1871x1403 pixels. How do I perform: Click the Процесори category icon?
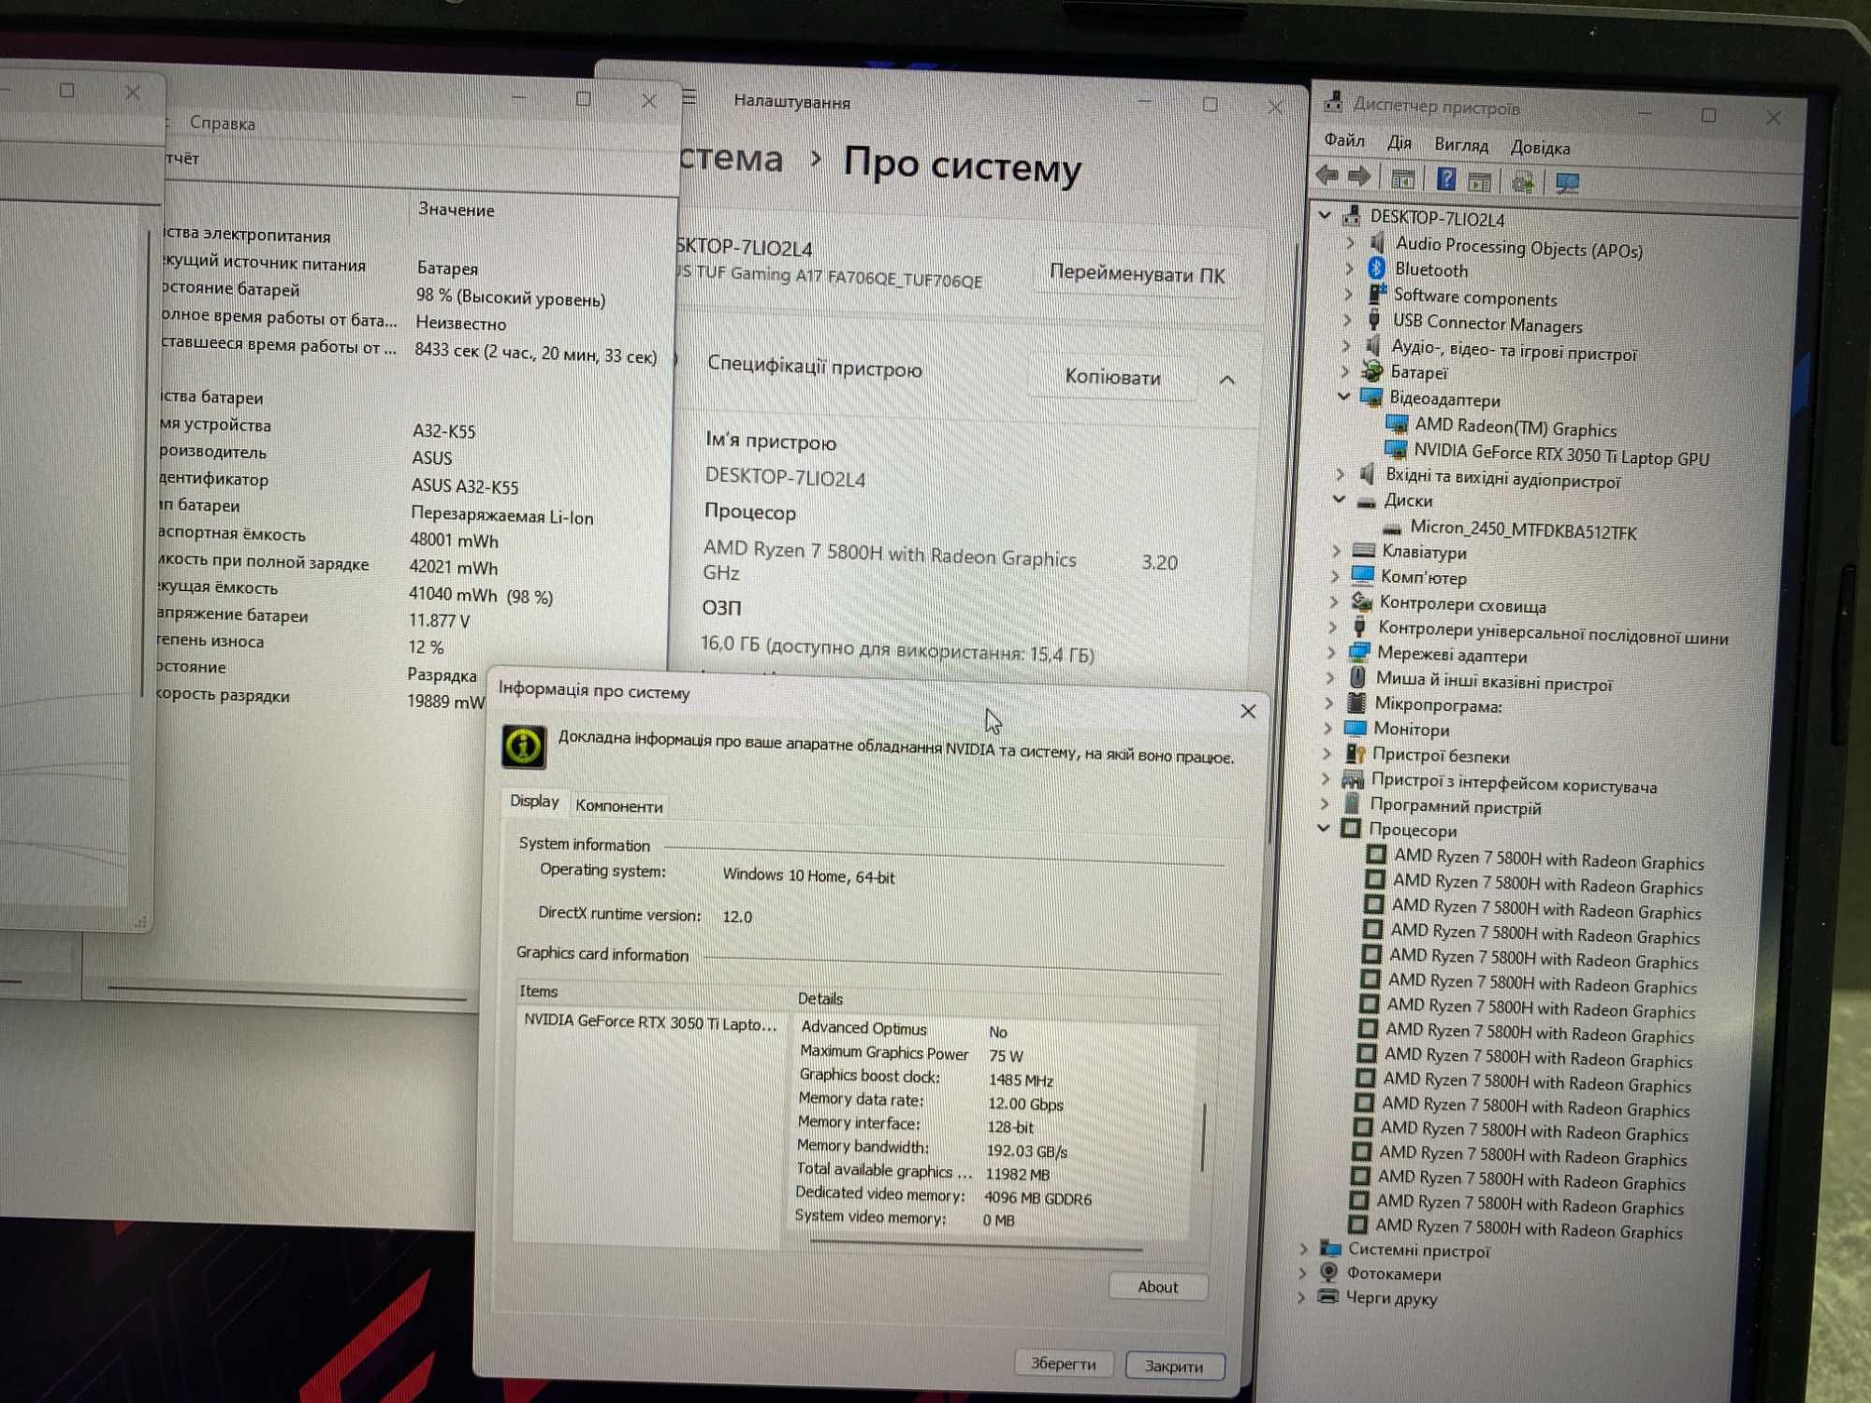[x=1350, y=828]
